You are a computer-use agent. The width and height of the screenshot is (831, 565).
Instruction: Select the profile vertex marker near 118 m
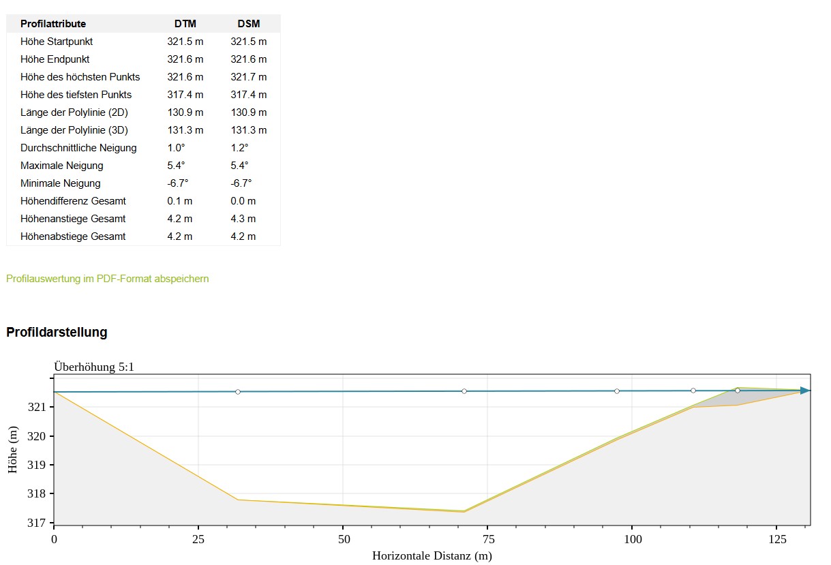coord(738,391)
